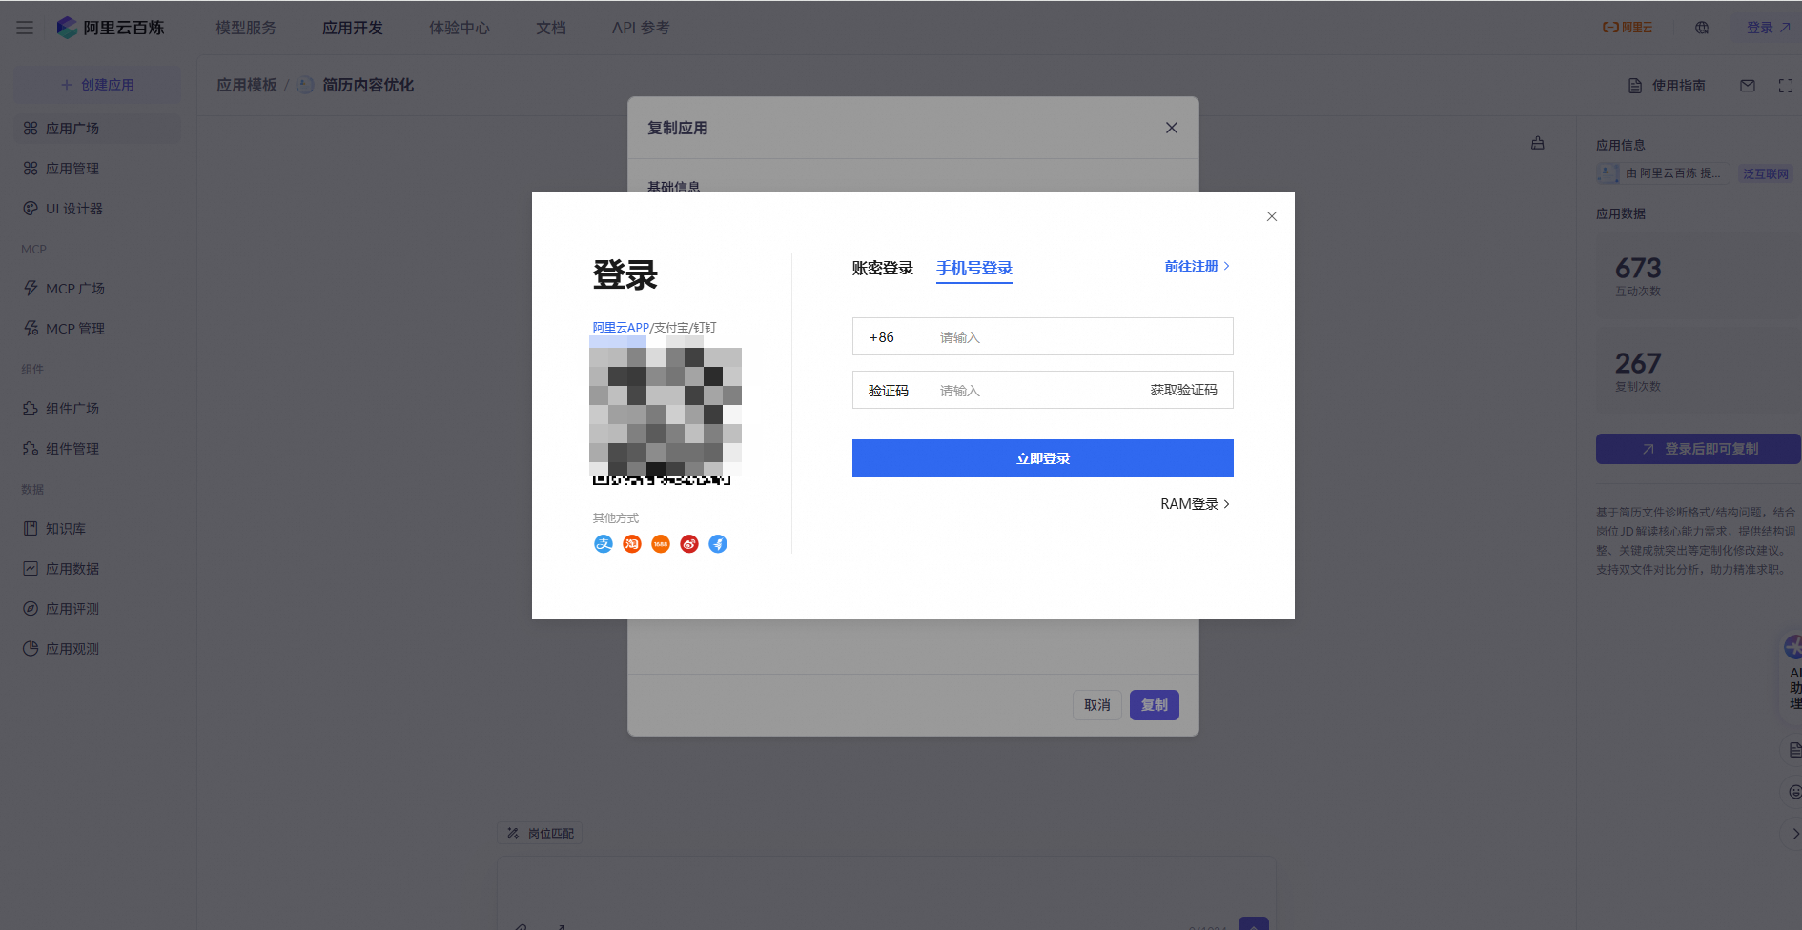The image size is (1802, 930).
Task: Select UI 设计器 in the sidebar
Action: click(73, 208)
